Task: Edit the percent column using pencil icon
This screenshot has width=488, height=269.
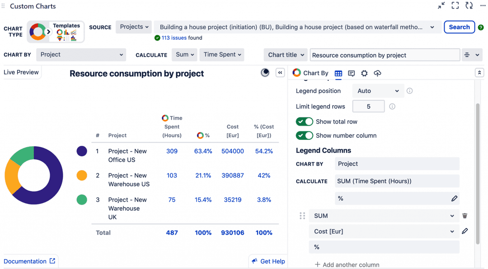Action: (455, 199)
